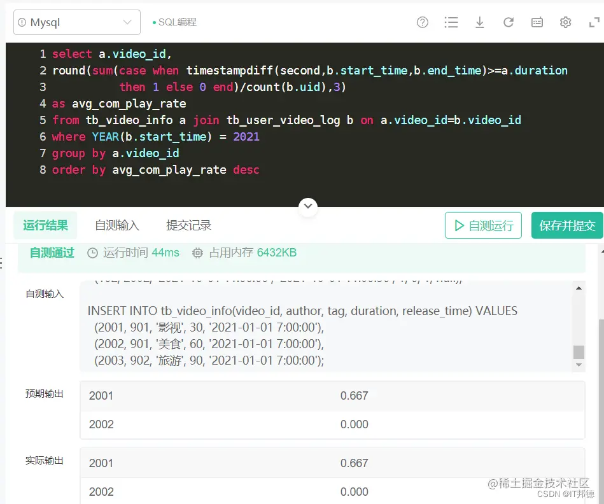Click the download code icon
604x504 pixels.
[480, 22]
